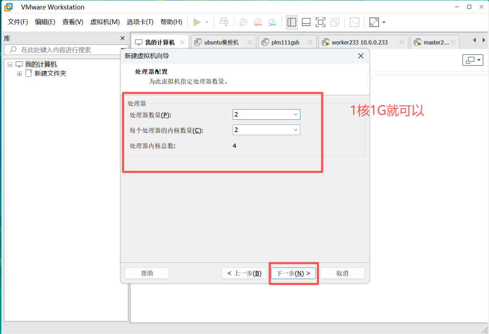
Task: Click the revert to snapshot icon
Action: click(258, 22)
